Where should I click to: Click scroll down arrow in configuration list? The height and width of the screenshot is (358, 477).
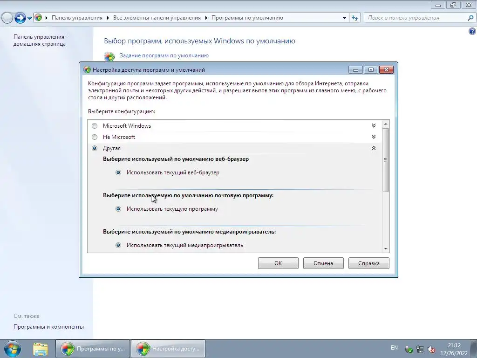click(x=385, y=249)
